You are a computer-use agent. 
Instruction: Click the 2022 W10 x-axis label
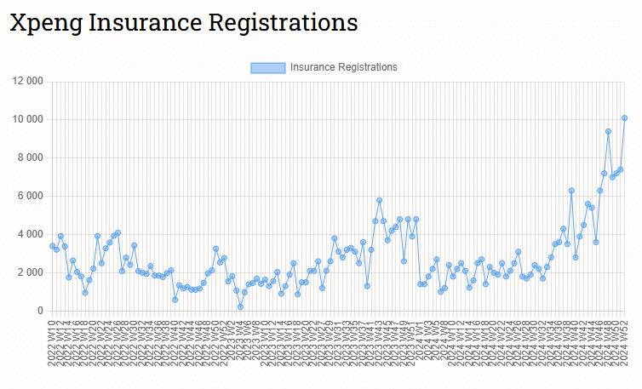52,343
